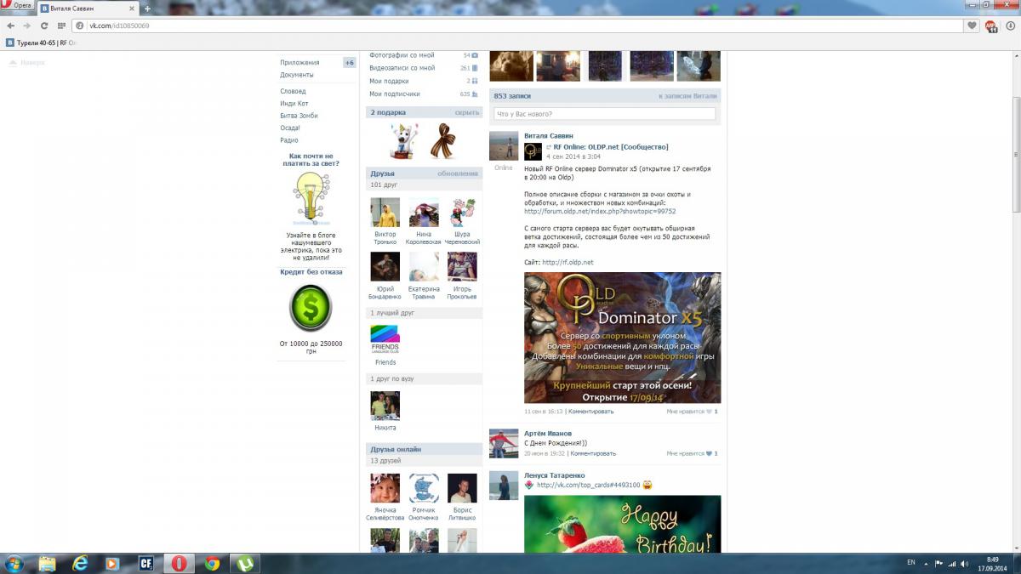Screen dimensions: 1021x574
Task: Open the http://rf.oldp.net site link
Action: [568, 262]
